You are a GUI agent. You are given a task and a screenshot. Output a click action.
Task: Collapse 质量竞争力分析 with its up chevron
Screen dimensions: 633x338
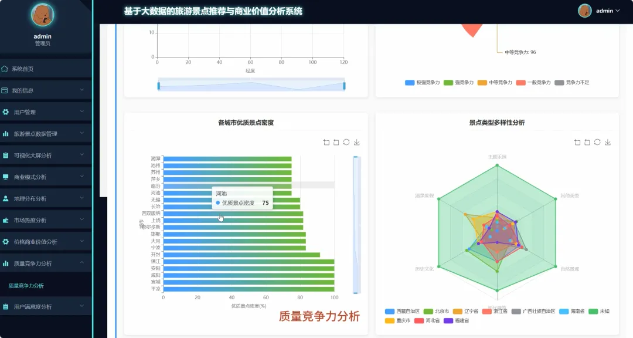coord(82,263)
